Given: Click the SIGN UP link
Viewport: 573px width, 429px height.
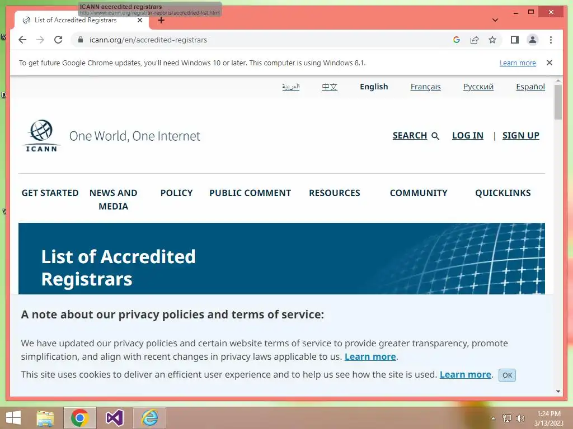Looking at the screenshot, I should (x=521, y=136).
